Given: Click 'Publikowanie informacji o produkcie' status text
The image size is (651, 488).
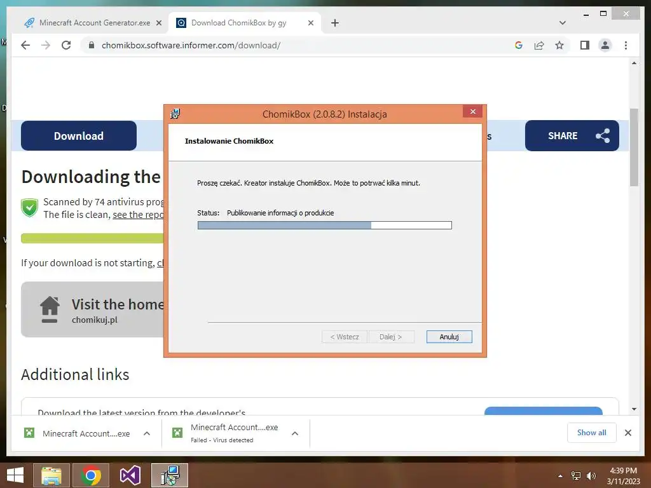Looking at the screenshot, I should tap(280, 213).
